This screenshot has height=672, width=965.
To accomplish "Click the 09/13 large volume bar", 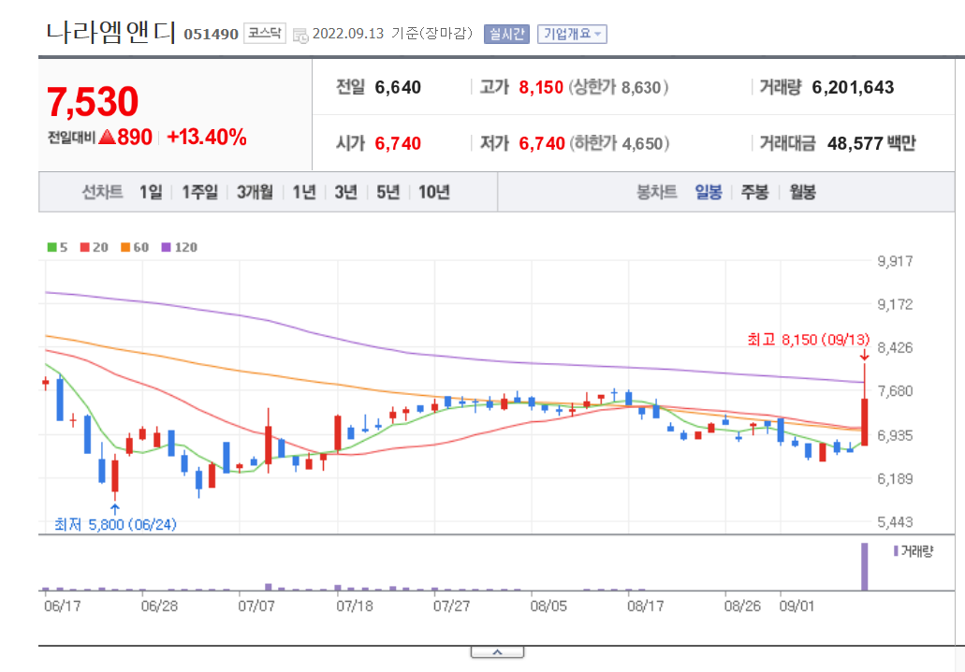I will point(864,566).
